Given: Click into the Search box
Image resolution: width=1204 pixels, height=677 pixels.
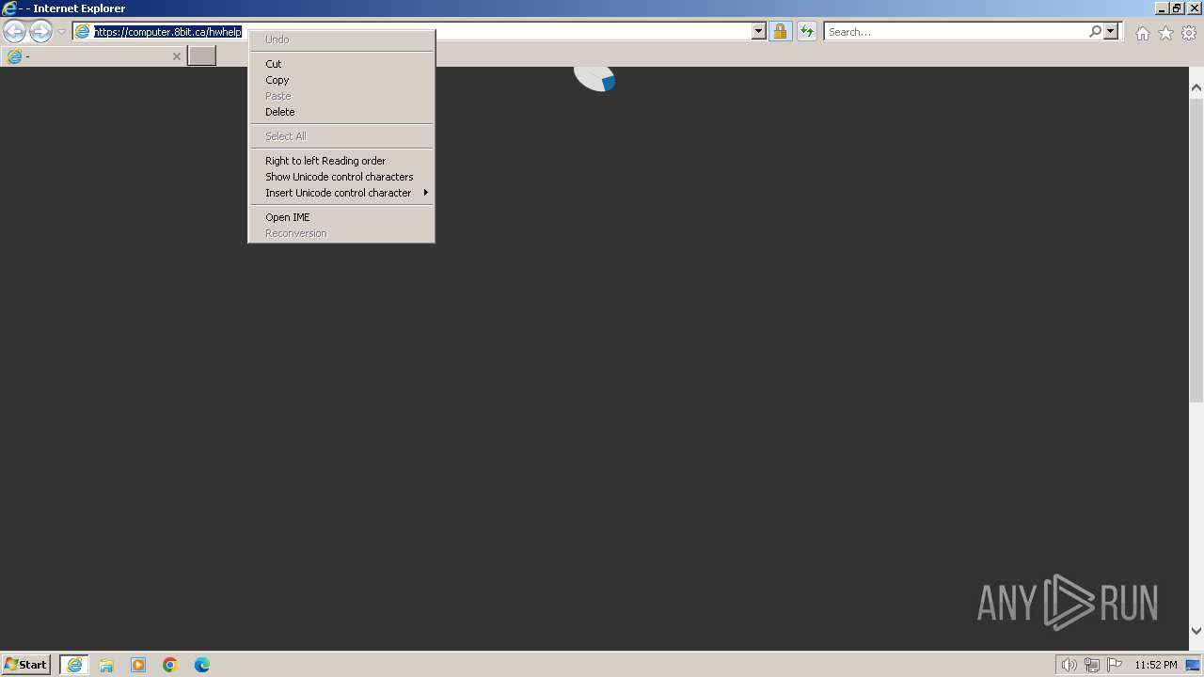Looking at the screenshot, I should [x=956, y=32].
